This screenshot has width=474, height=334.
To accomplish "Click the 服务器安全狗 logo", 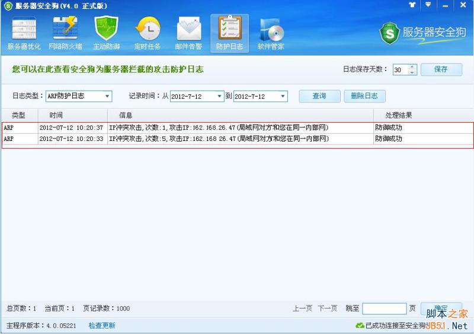I will point(422,33).
